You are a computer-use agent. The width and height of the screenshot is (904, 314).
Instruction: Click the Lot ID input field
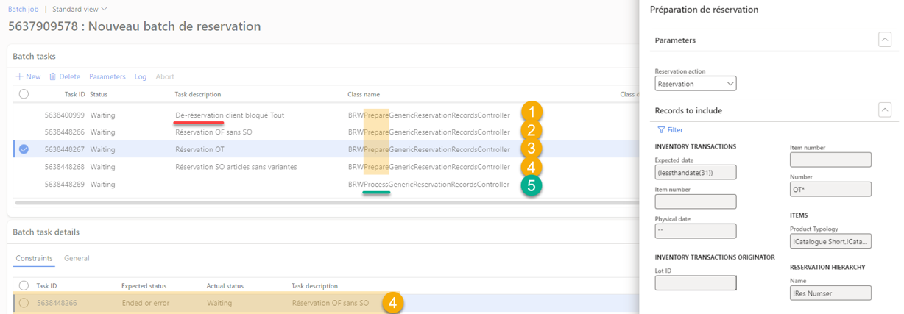click(696, 282)
